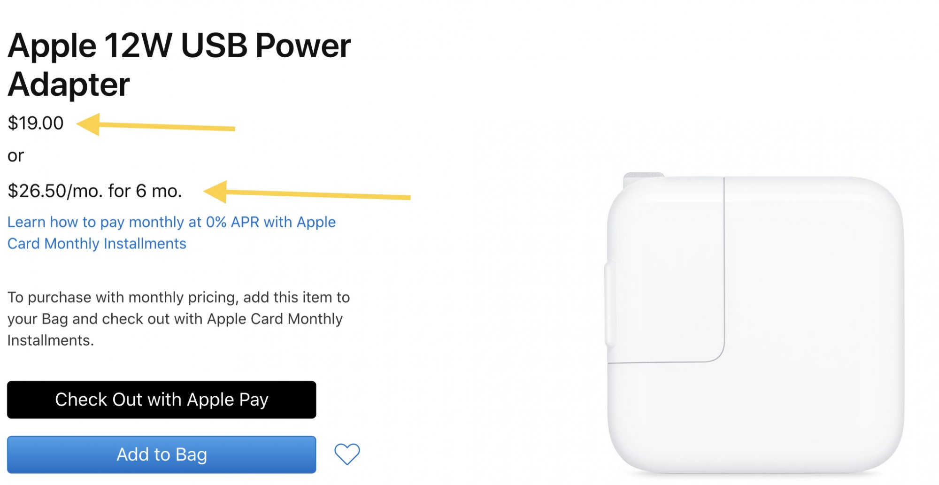Click the word 'Adapter' in the title
Image resolution: width=939 pixels, height=485 pixels.
(x=69, y=85)
